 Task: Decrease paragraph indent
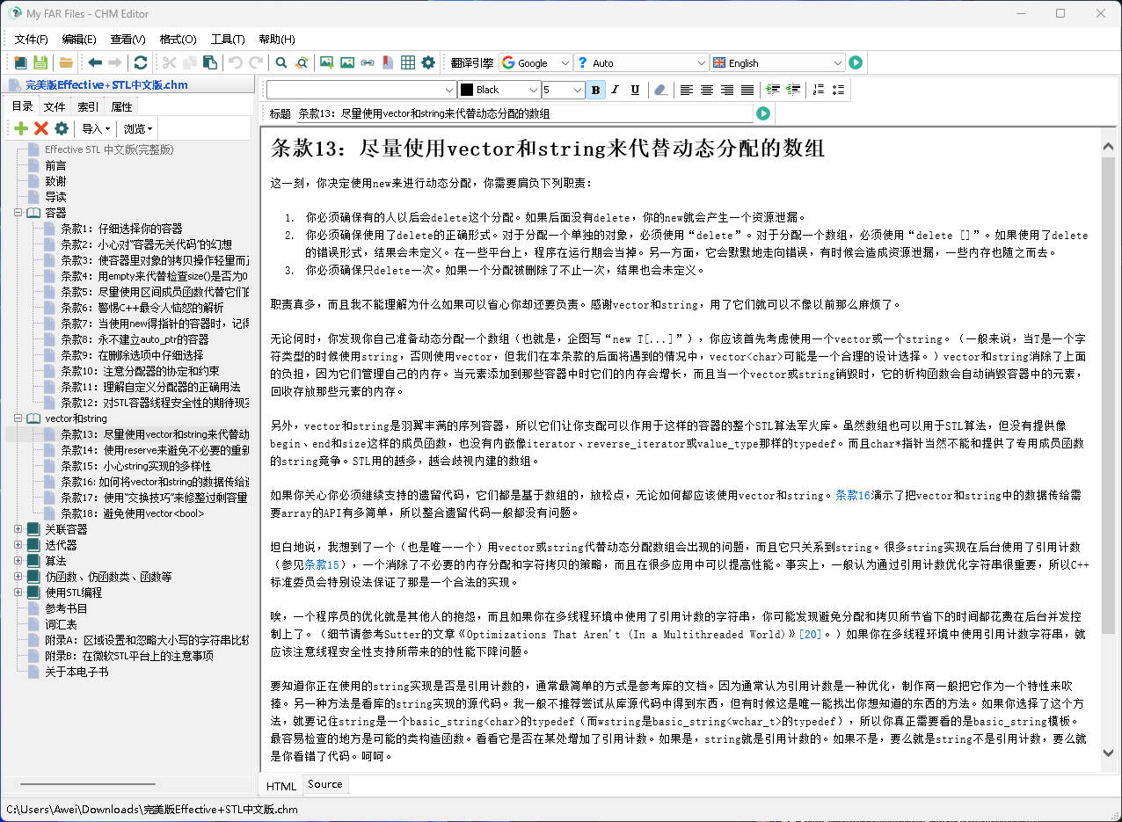(x=793, y=90)
